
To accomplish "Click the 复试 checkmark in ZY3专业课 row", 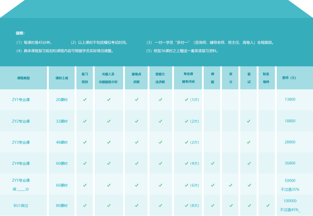I will 249,142.
